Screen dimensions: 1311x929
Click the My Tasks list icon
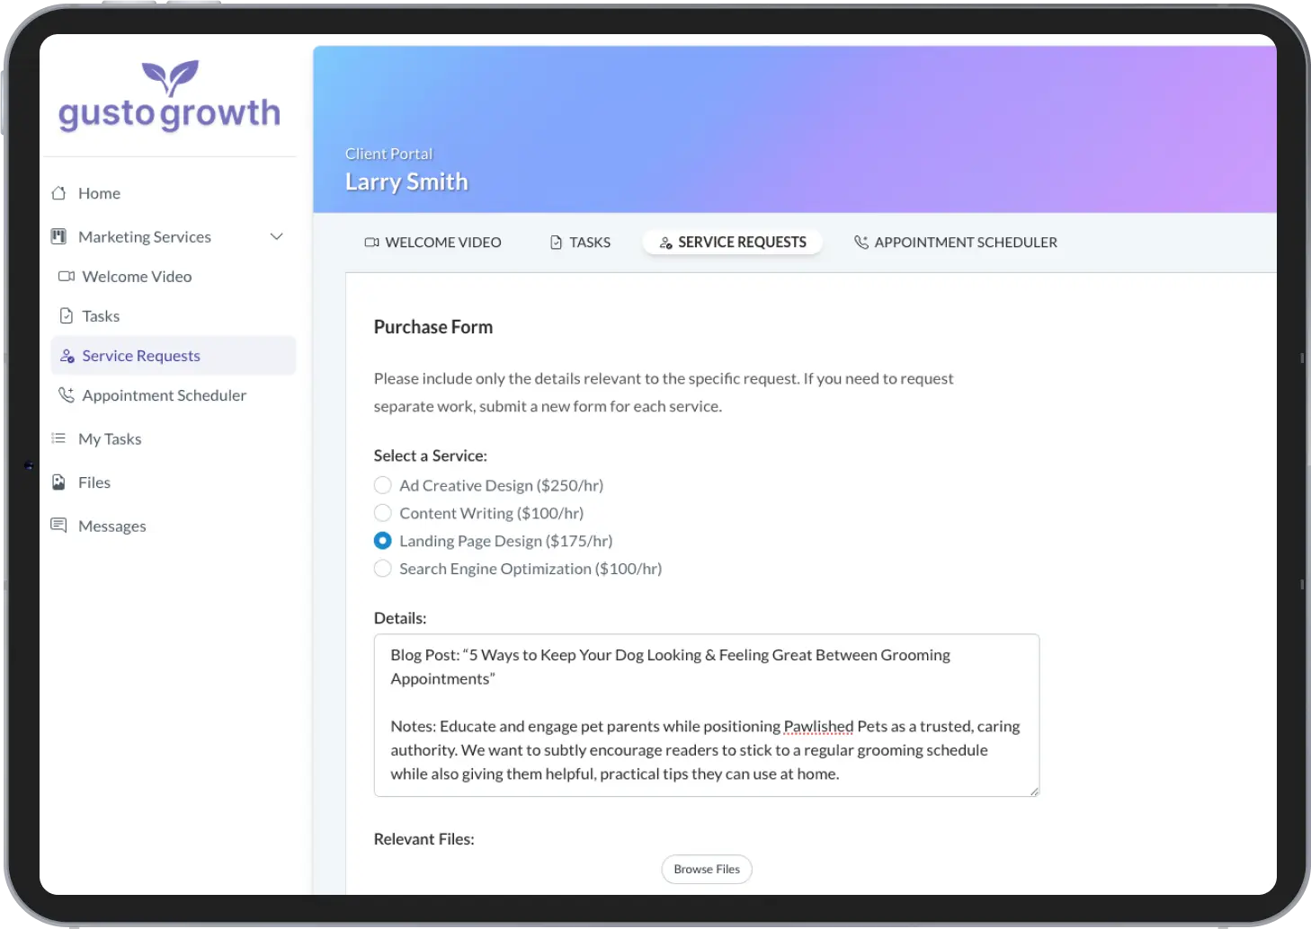(x=59, y=438)
